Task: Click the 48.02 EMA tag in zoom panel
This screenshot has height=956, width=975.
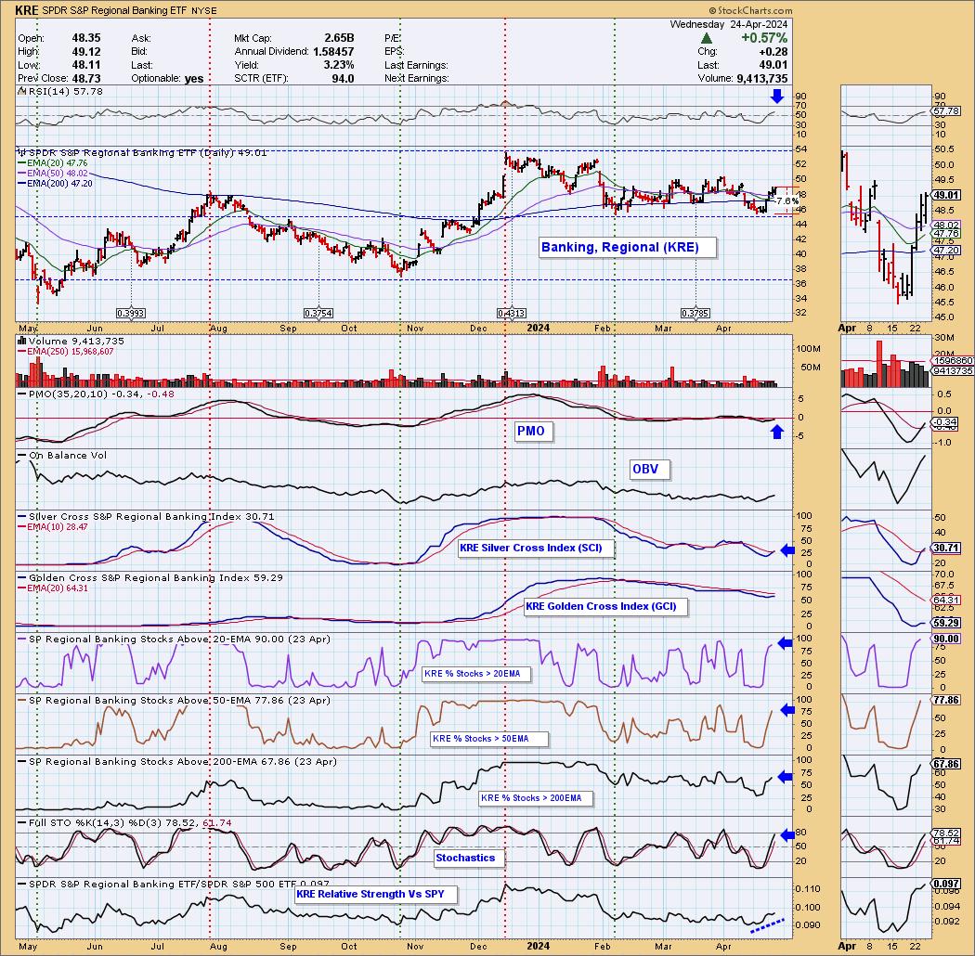Action: [947, 225]
